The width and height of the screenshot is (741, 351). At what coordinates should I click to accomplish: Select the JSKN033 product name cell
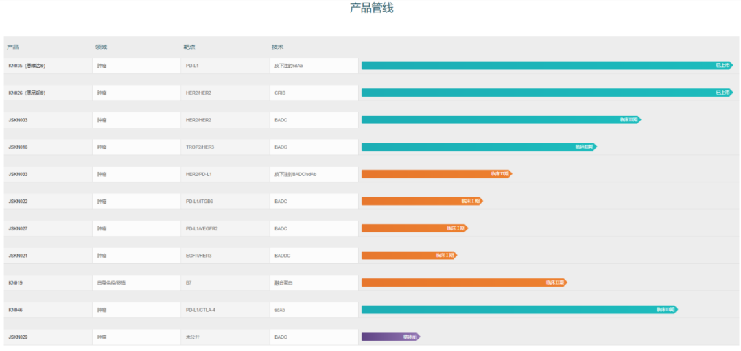pyautogui.click(x=48, y=174)
